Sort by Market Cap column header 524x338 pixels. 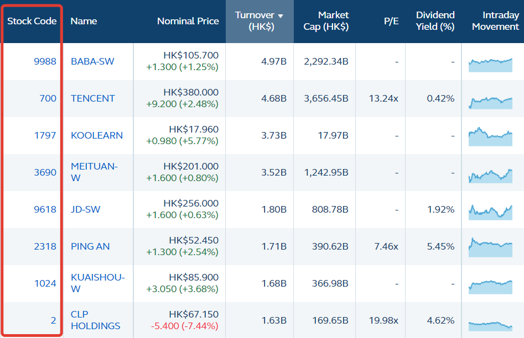(x=325, y=21)
